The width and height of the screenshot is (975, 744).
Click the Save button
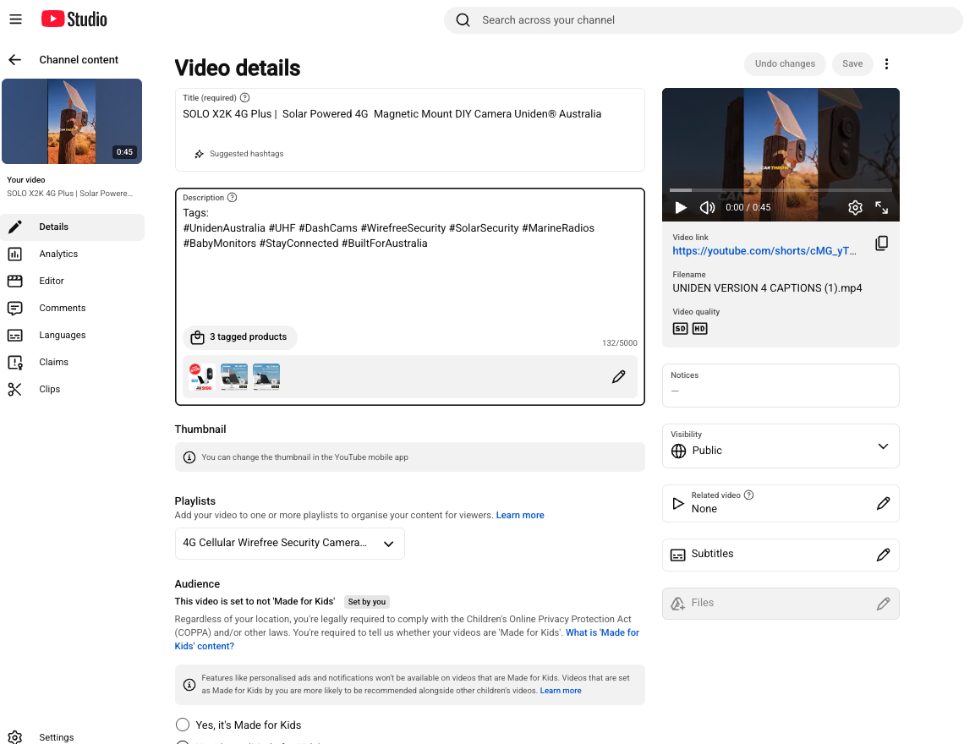click(852, 63)
